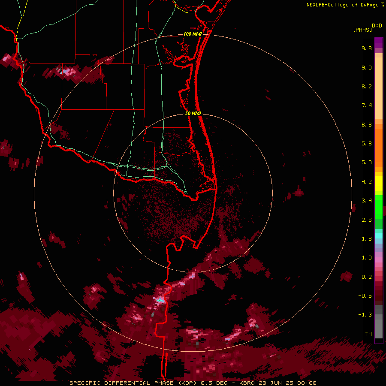This screenshot has height=386, width=386.
Task: Click the 'DKD' unit label above colorbar
Action: coord(377,26)
